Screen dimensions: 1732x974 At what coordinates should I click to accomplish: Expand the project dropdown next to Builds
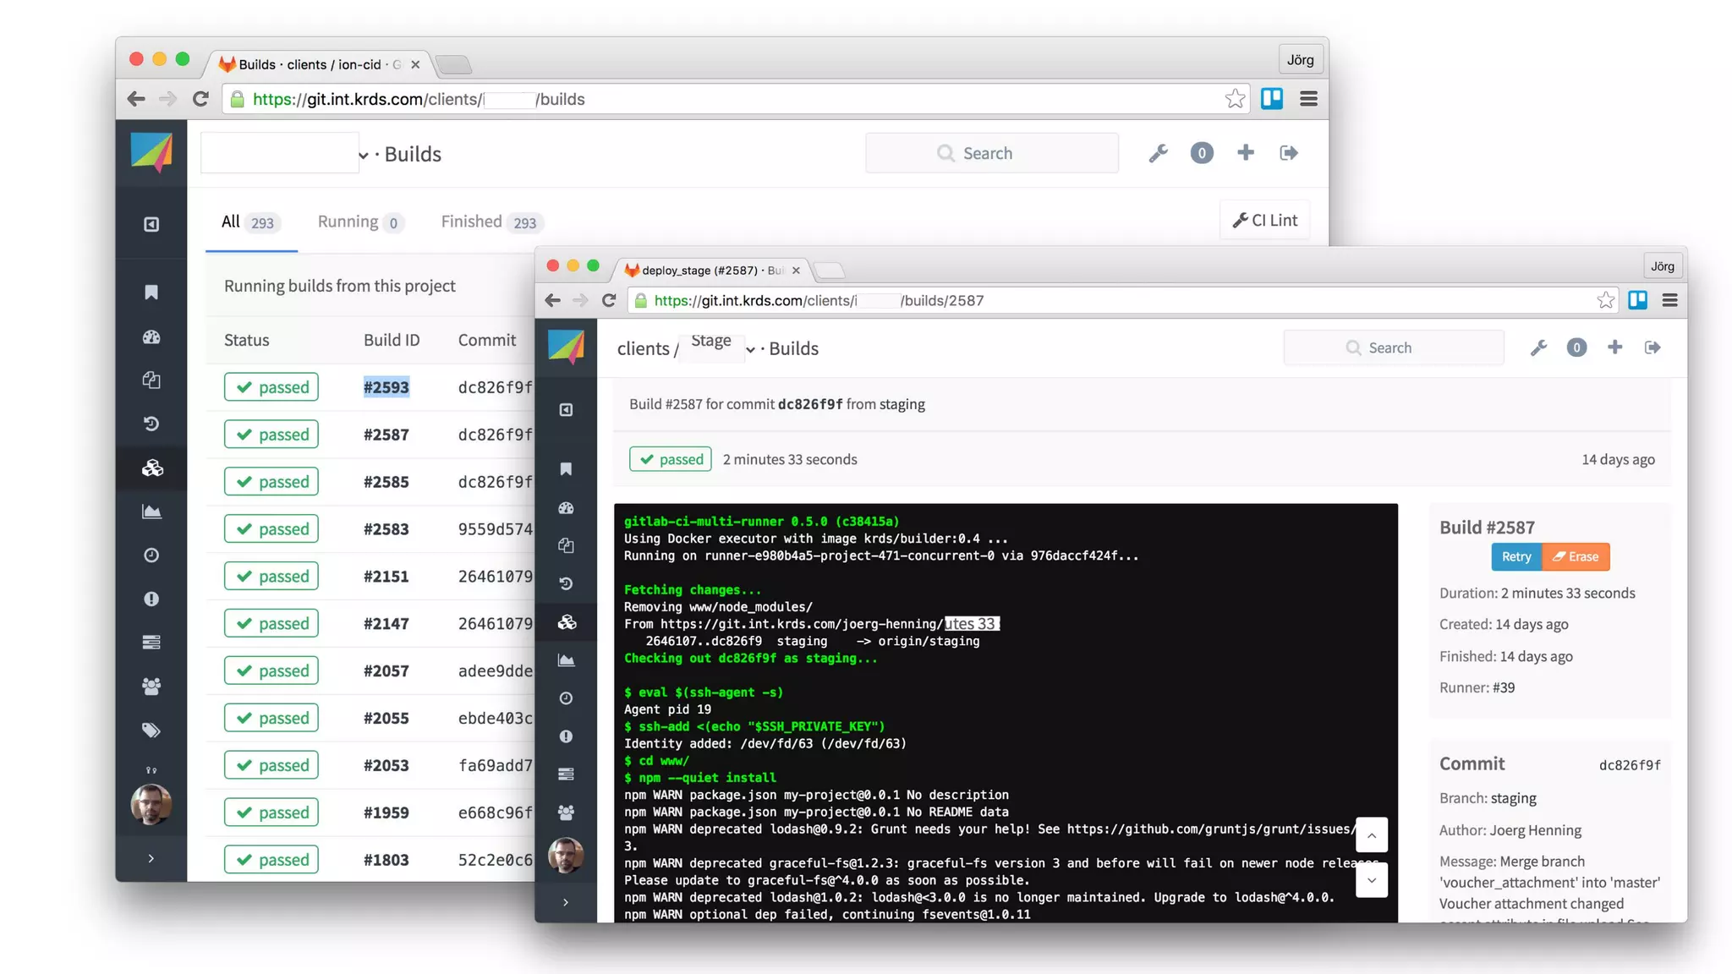(363, 155)
